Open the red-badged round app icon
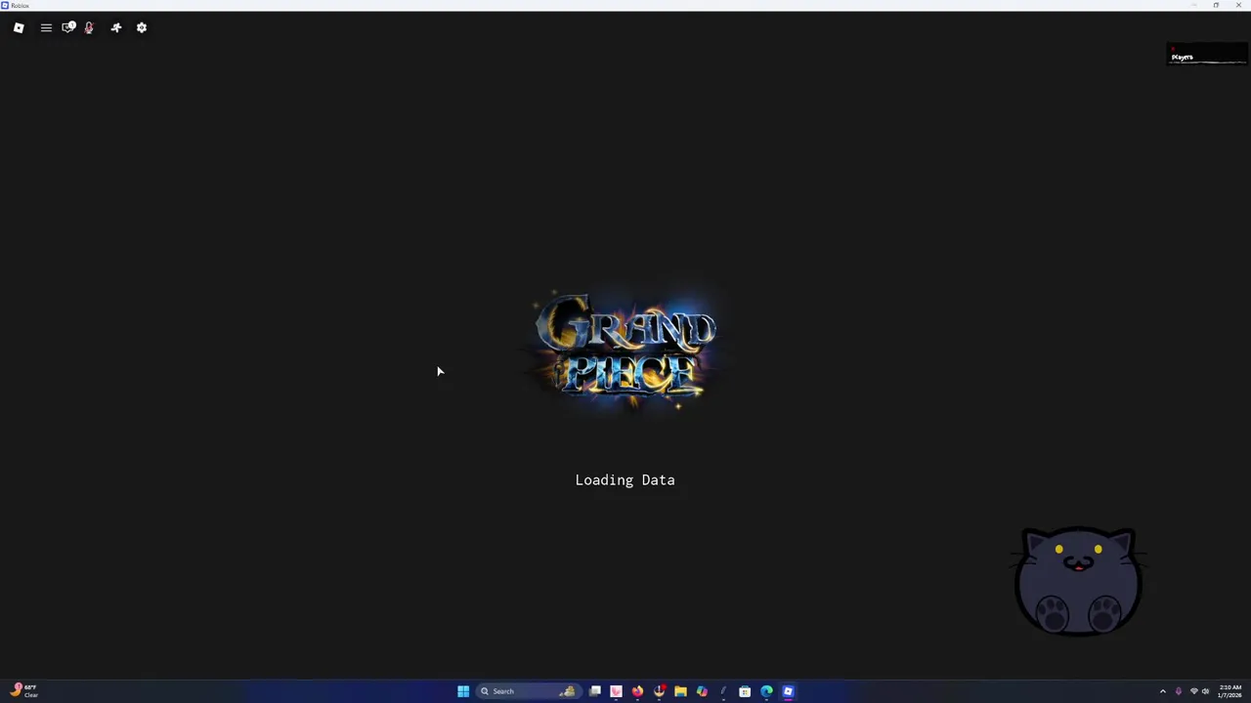The image size is (1251, 703). (x=659, y=691)
